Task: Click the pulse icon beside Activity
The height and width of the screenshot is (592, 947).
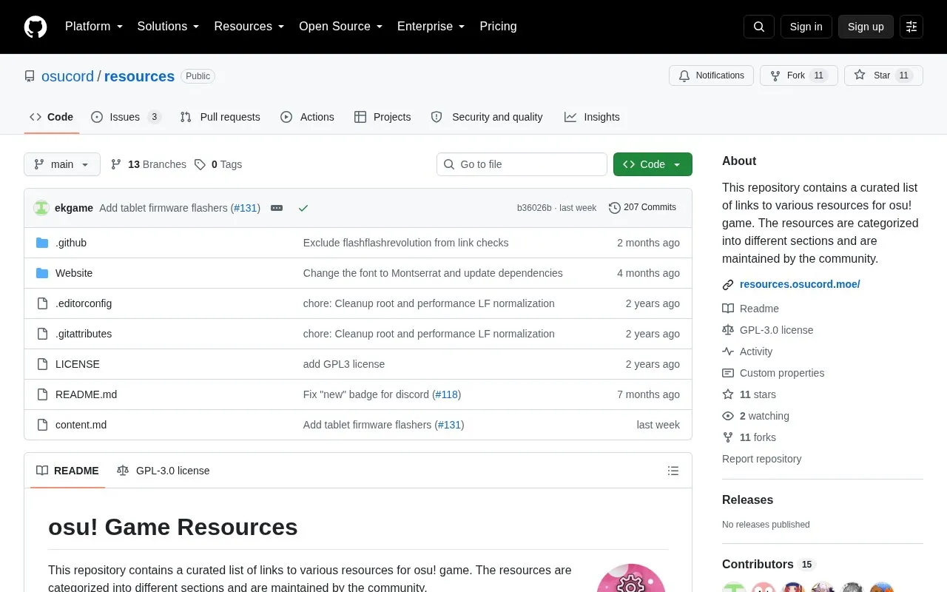Action: pos(728,351)
